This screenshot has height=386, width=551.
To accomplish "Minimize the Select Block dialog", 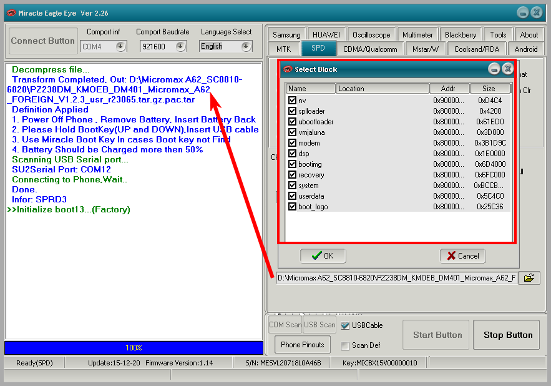I will click(494, 69).
